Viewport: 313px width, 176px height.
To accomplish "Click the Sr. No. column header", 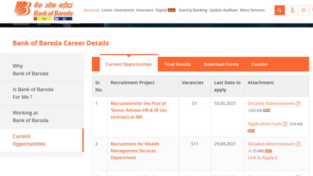I will coord(99,86).
